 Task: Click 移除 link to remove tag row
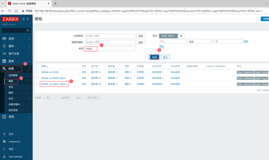point(246,41)
